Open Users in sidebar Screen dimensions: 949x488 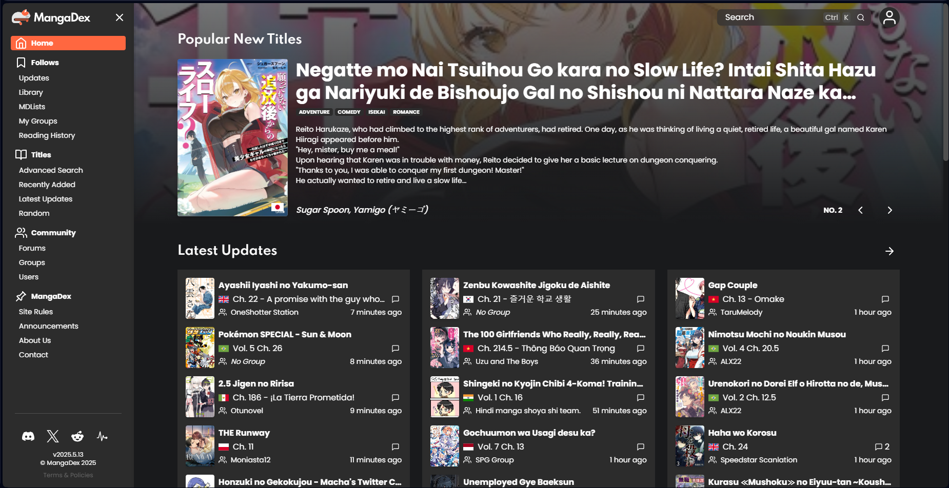(x=29, y=277)
